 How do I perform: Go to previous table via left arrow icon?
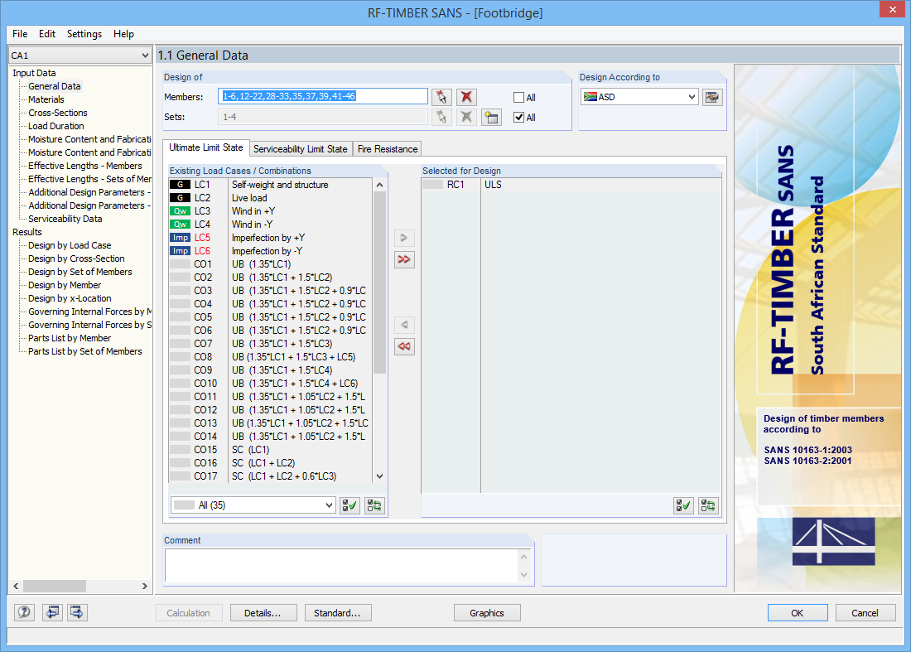click(51, 612)
